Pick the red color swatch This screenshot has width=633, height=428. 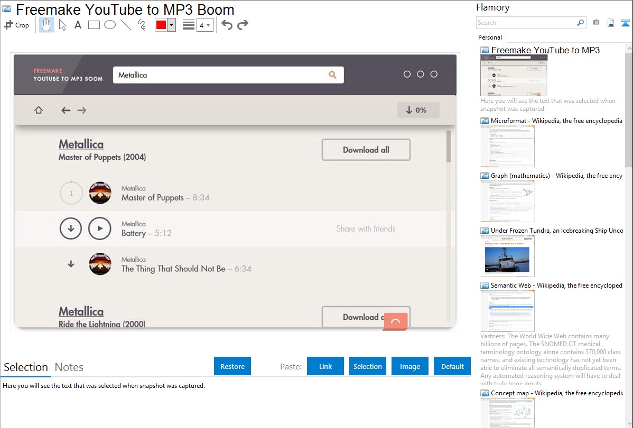(161, 25)
